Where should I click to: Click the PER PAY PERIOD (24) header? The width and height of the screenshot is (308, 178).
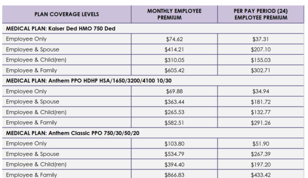pyautogui.click(x=260, y=15)
